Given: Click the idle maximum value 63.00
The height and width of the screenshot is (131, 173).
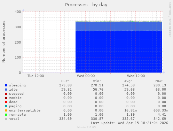Looking at the screenshot, I should point(161,90).
